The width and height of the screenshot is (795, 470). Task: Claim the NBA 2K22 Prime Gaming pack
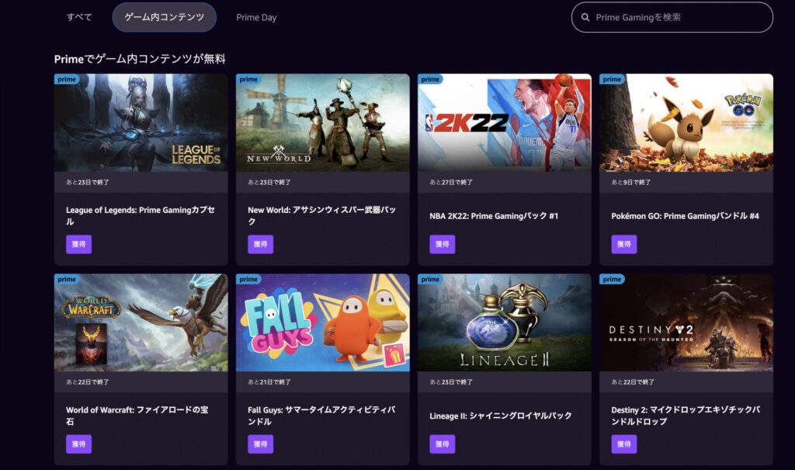coord(442,244)
